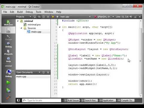Screen dimensions: 144x108
Task: Click the go back navigation arrow
Action: tap(53, 17)
